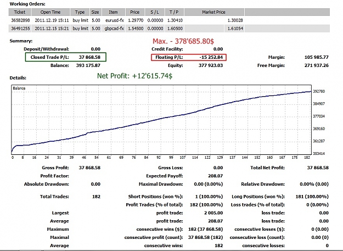Select ticket number 36491255
The image size is (343, 251).
tap(20, 29)
